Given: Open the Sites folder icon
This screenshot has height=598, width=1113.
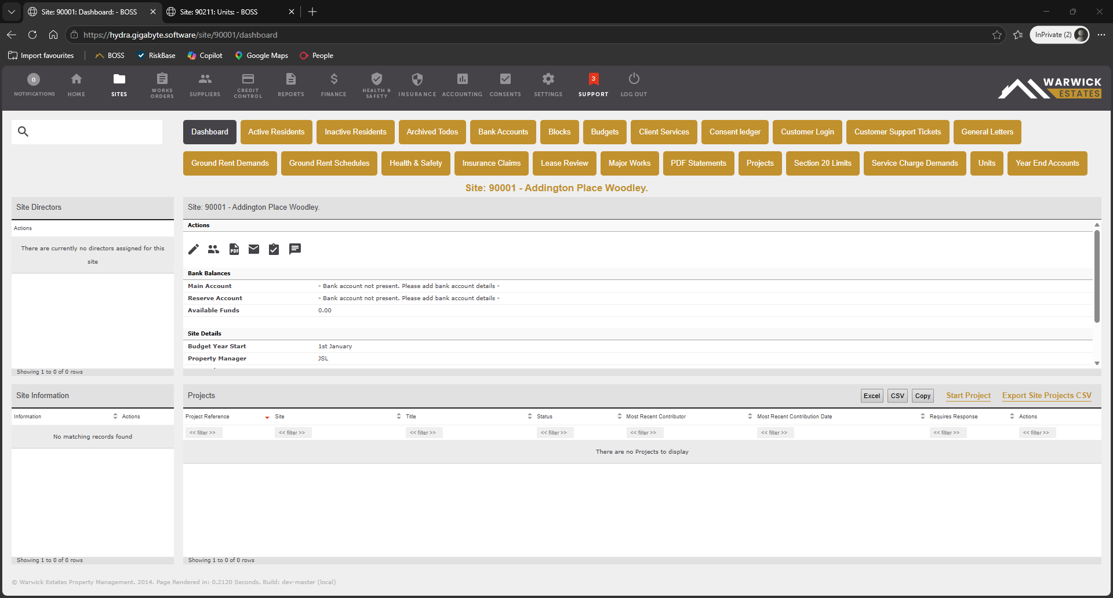Looking at the screenshot, I should 119,79.
